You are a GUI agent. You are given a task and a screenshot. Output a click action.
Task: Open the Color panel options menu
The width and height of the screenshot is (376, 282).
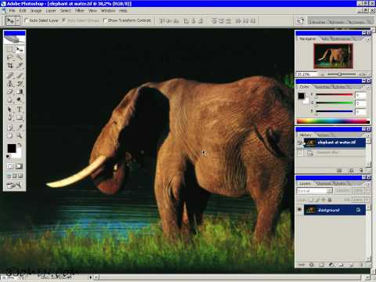click(x=368, y=88)
